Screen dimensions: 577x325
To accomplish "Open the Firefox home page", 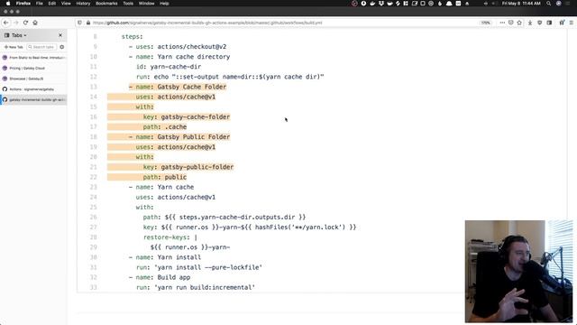I will coord(35,23).
